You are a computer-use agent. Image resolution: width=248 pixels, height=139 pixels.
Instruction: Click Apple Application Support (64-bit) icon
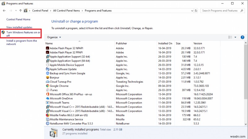47,61
